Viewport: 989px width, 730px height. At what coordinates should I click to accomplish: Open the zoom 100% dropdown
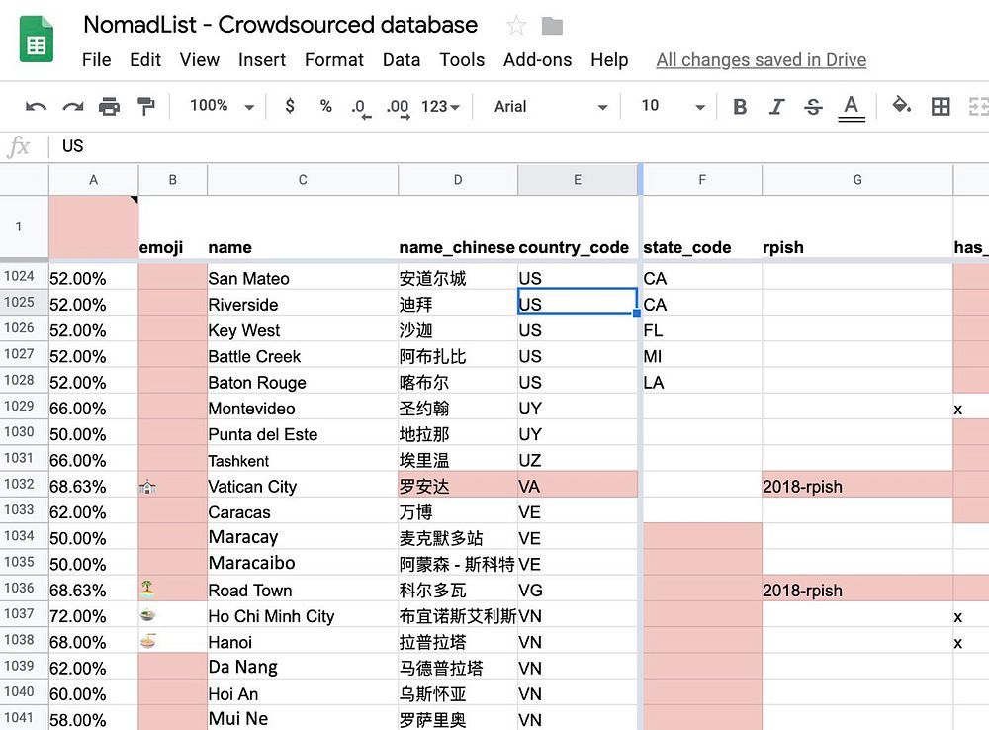click(222, 106)
